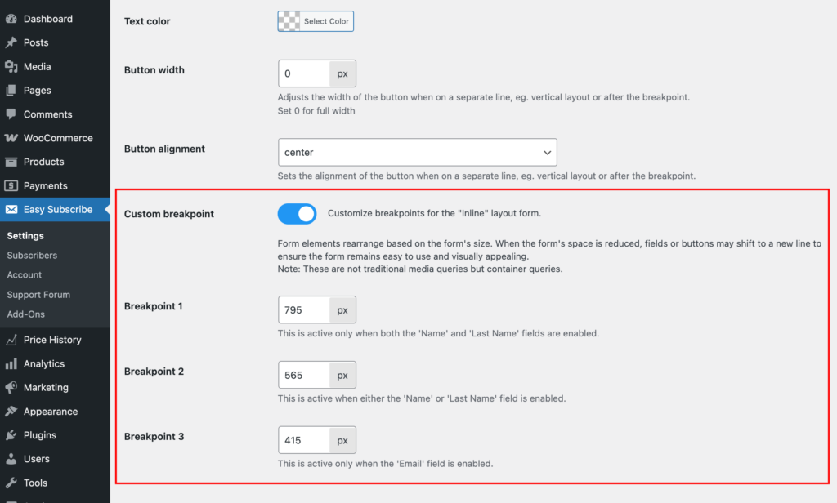This screenshot has width=837, height=503.
Task: Click the Marketing megaphone icon
Action: 11,387
